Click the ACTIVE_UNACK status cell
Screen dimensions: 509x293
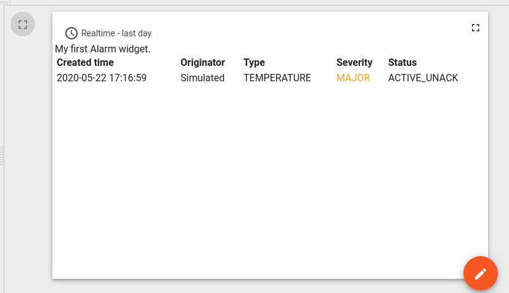tap(423, 78)
